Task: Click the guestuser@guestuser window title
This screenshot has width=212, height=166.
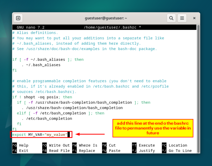Action: click(x=106, y=18)
